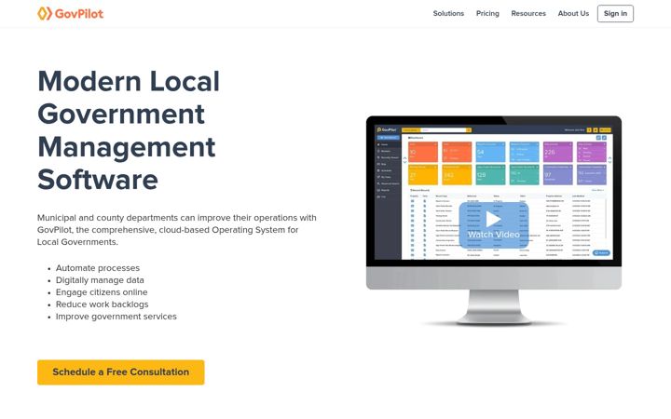The image size is (671, 419).
Task: Click the Sign In button
Action: click(615, 13)
